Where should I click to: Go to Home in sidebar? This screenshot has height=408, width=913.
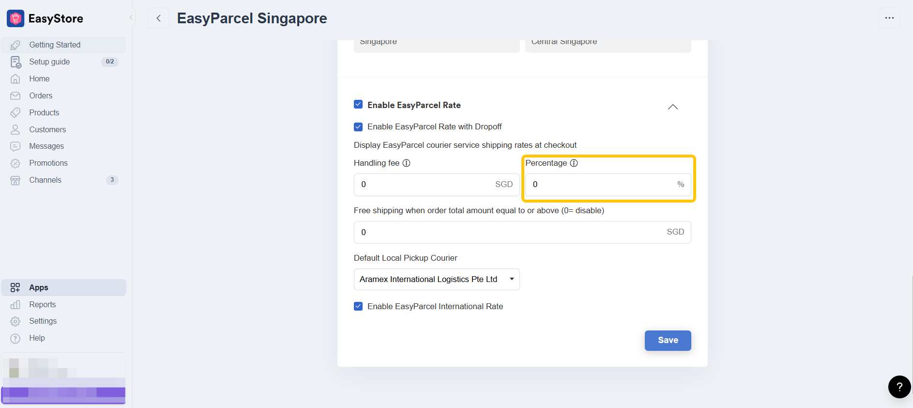click(x=64, y=79)
